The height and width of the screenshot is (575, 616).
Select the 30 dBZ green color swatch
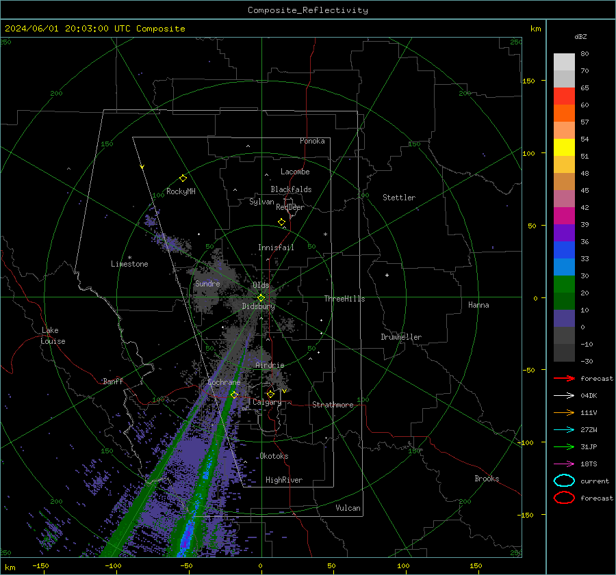coord(564,284)
